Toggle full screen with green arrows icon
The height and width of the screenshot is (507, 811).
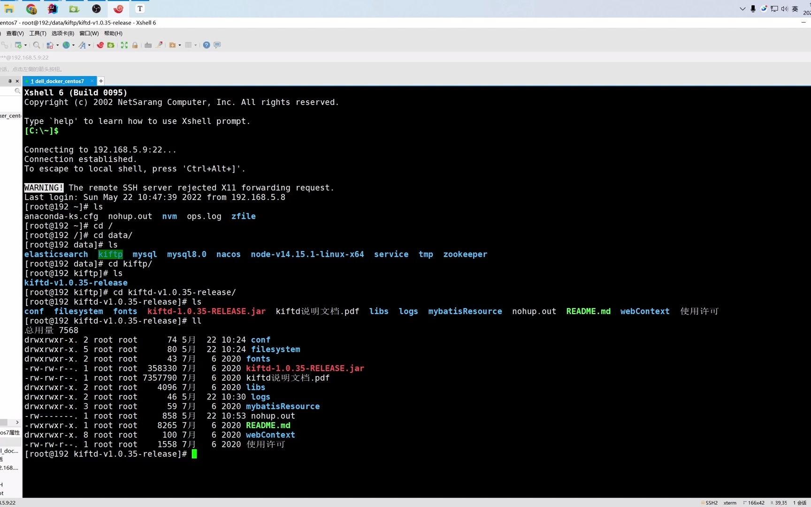point(124,45)
